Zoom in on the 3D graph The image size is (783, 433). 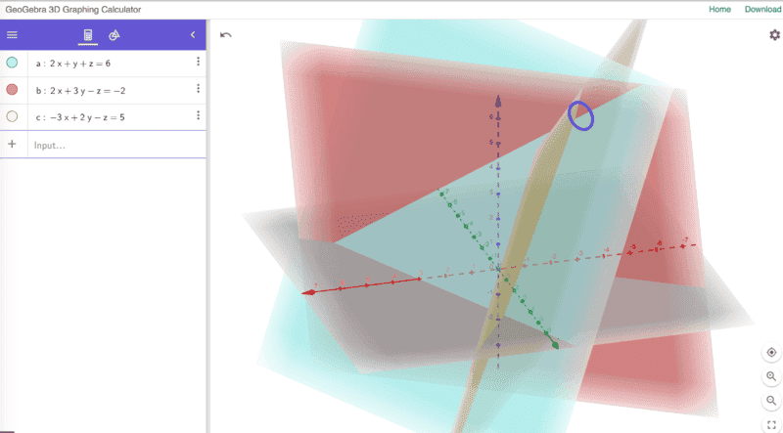coord(771,376)
